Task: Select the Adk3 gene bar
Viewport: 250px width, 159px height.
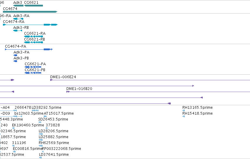Action: 18,6
